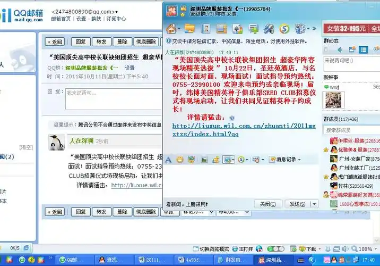Screen dimensions: 380x266
Task: Click top 转发 button in QQ mail
Action: [101, 42]
